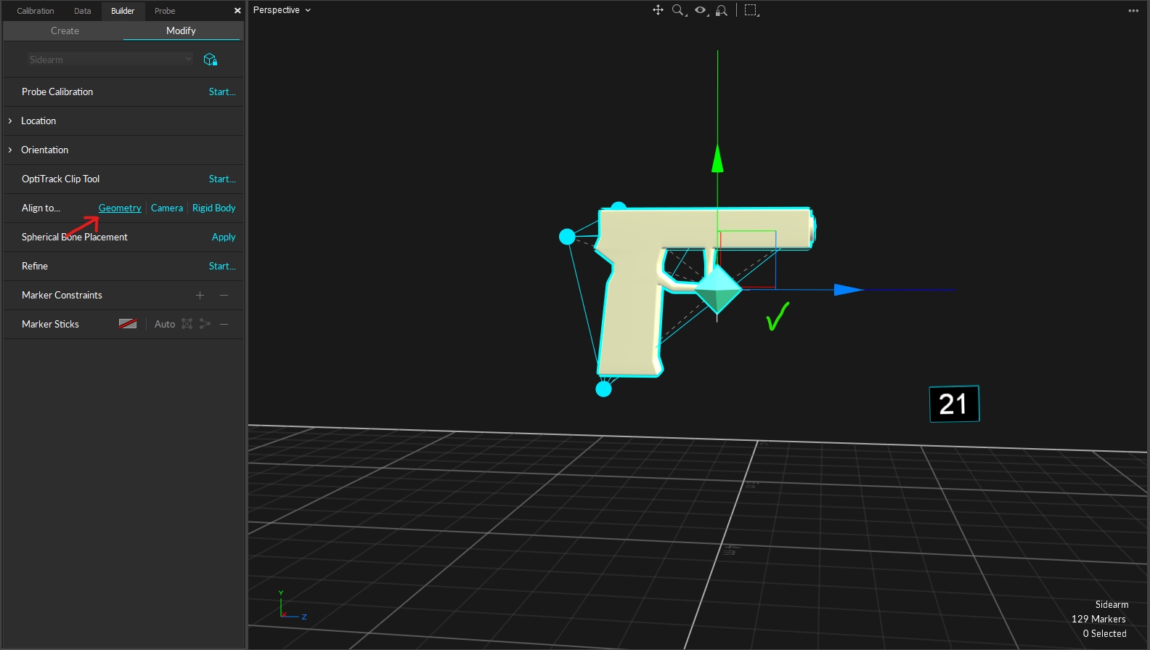Click the connect-all marker sticks icon

(x=187, y=324)
